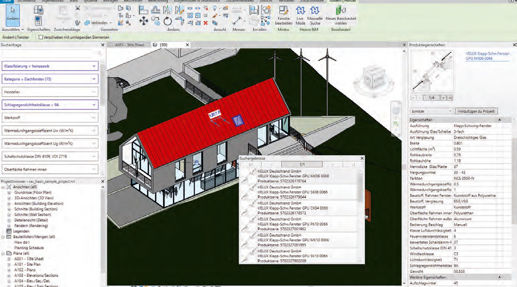The height and width of the screenshot is (287, 517).
Task: Open the bimsite dropdown
Action: point(431,111)
